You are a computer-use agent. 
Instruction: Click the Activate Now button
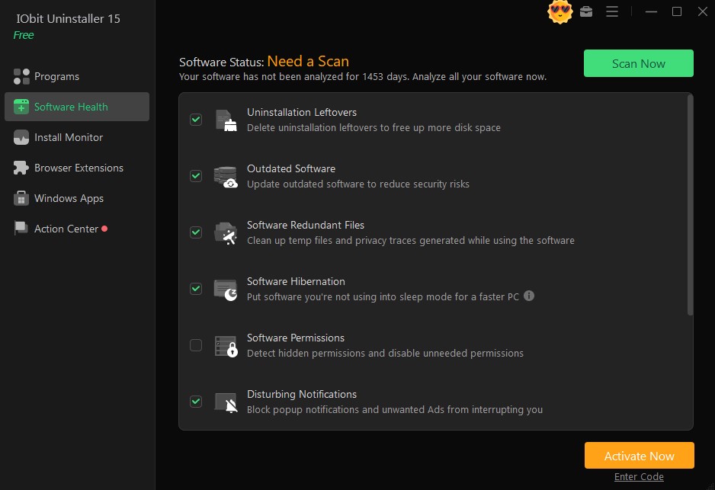tap(639, 455)
